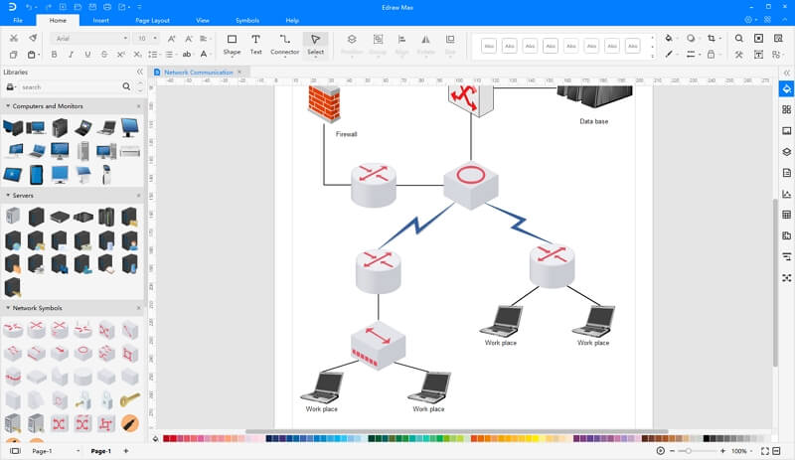Activate the Shape drawing tool
Image resolution: width=795 pixels, height=460 pixels.
pyautogui.click(x=232, y=45)
